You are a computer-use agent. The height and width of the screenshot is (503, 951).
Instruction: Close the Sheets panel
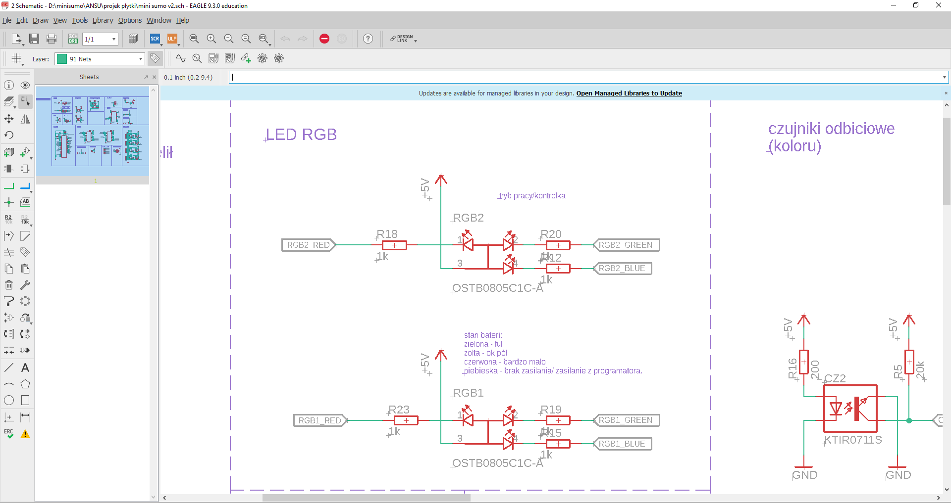click(155, 77)
